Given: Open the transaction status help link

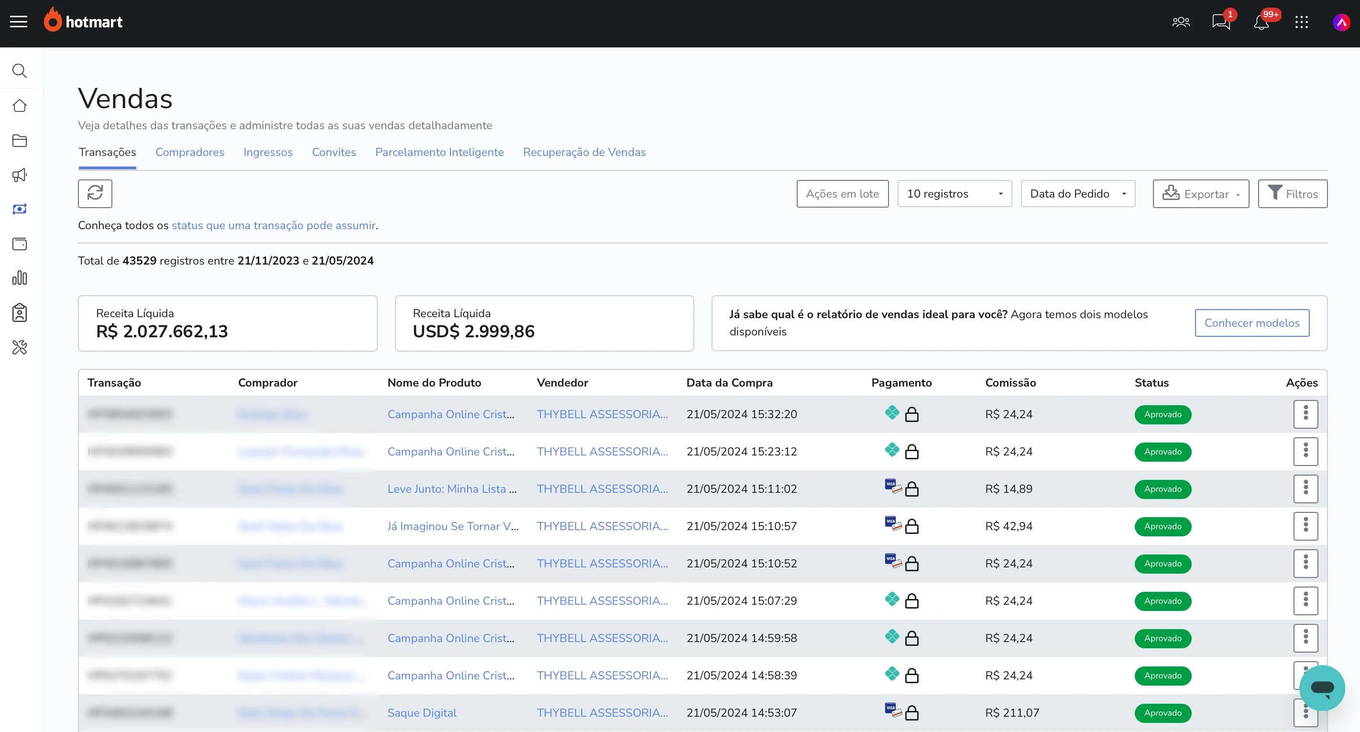Looking at the screenshot, I should pos(274,225).
